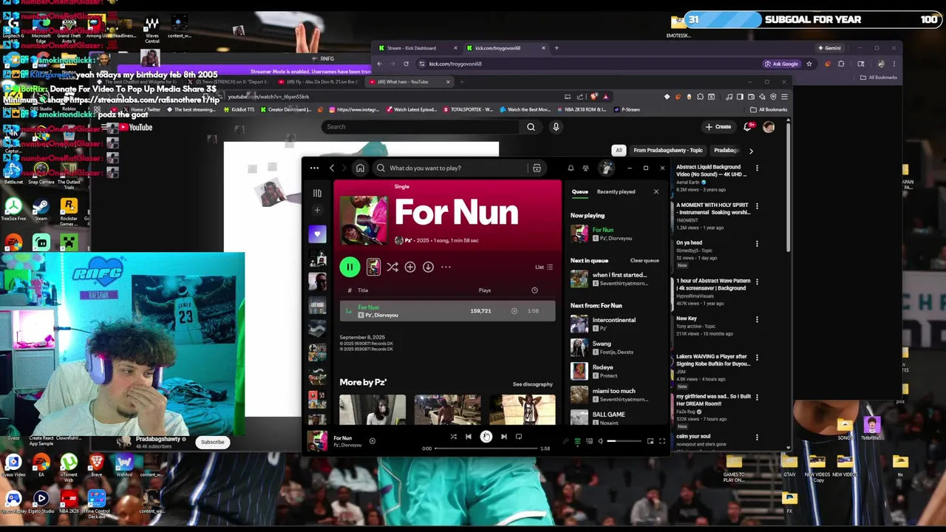Pause playback with the big green Spotify button
Image resolution: width=946 pixels, height=532 pixels.
[x=350, y=267]
